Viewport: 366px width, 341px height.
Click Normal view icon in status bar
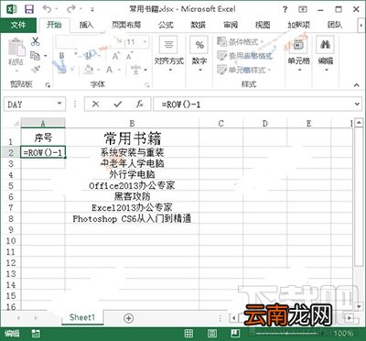189,334
